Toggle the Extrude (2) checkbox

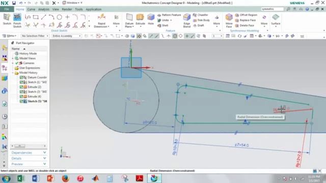(21, 87)
